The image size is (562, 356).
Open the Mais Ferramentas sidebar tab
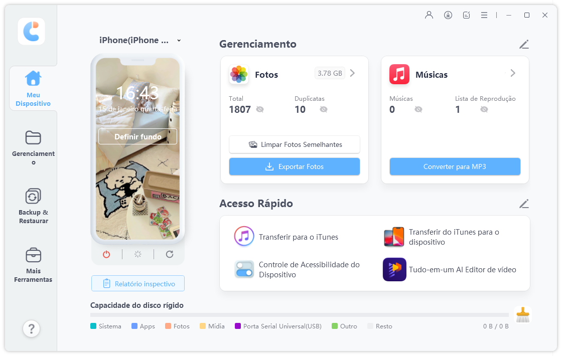coord(33,265)
